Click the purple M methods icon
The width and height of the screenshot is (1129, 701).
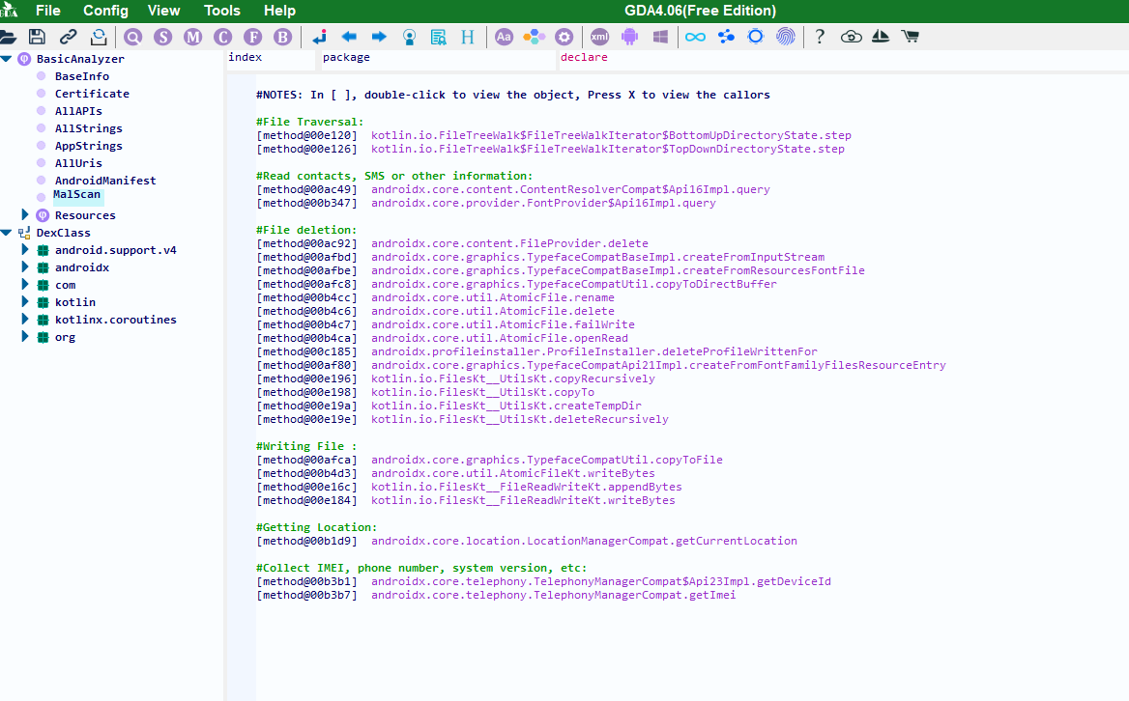193,37
